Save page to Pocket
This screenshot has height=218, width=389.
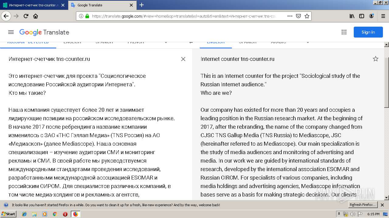298,16
